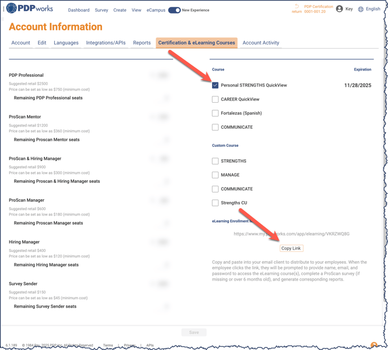The height and width of the screenshot is (350, 388).
Task: Toggle the New Experience switch
Action: [174, 10]
